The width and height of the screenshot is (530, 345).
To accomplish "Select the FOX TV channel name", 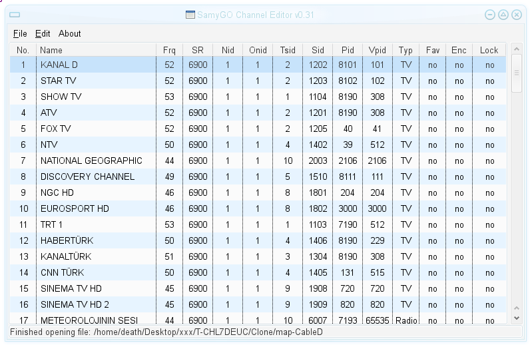I will pos(56,129).
